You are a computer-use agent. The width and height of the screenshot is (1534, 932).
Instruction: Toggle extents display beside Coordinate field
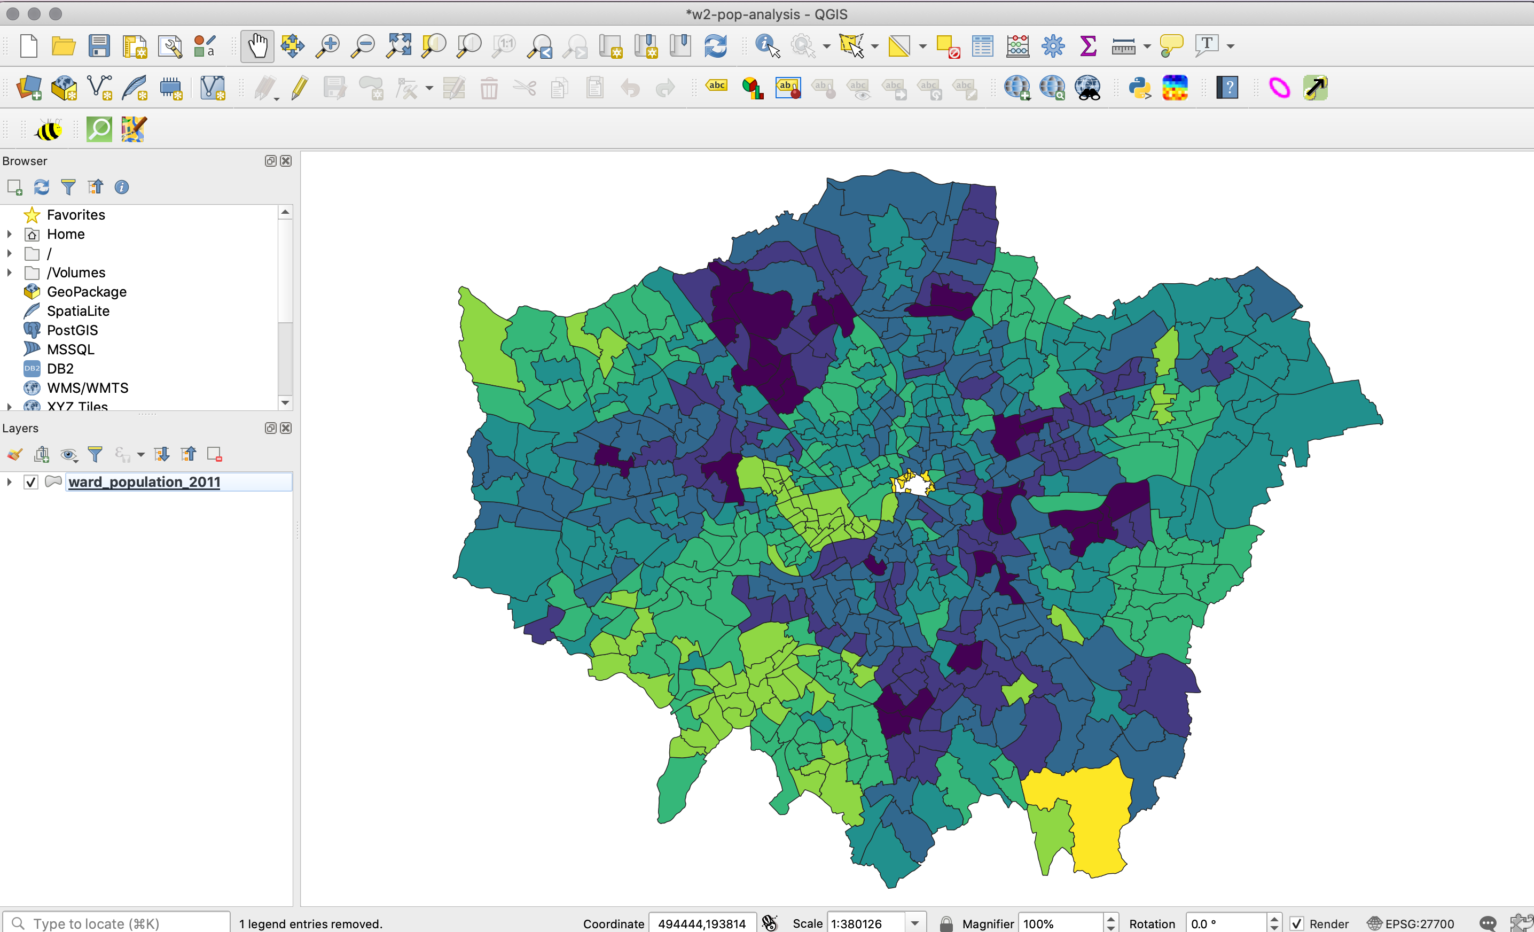click(x=770, y=923)
